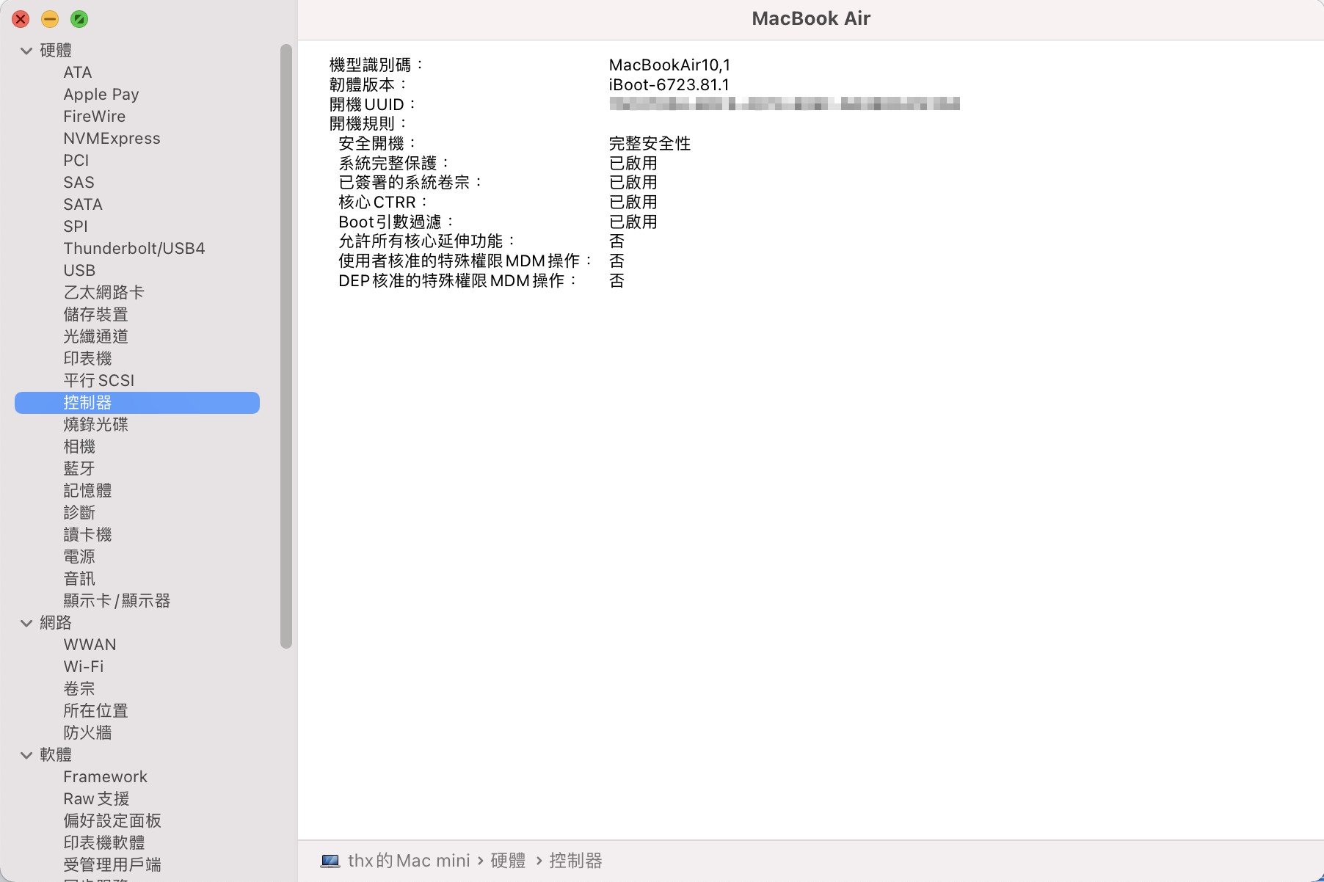Select NVMExpress in the hardware list
The height and width of the screenshot is (882, 1324).
[112, 139]
